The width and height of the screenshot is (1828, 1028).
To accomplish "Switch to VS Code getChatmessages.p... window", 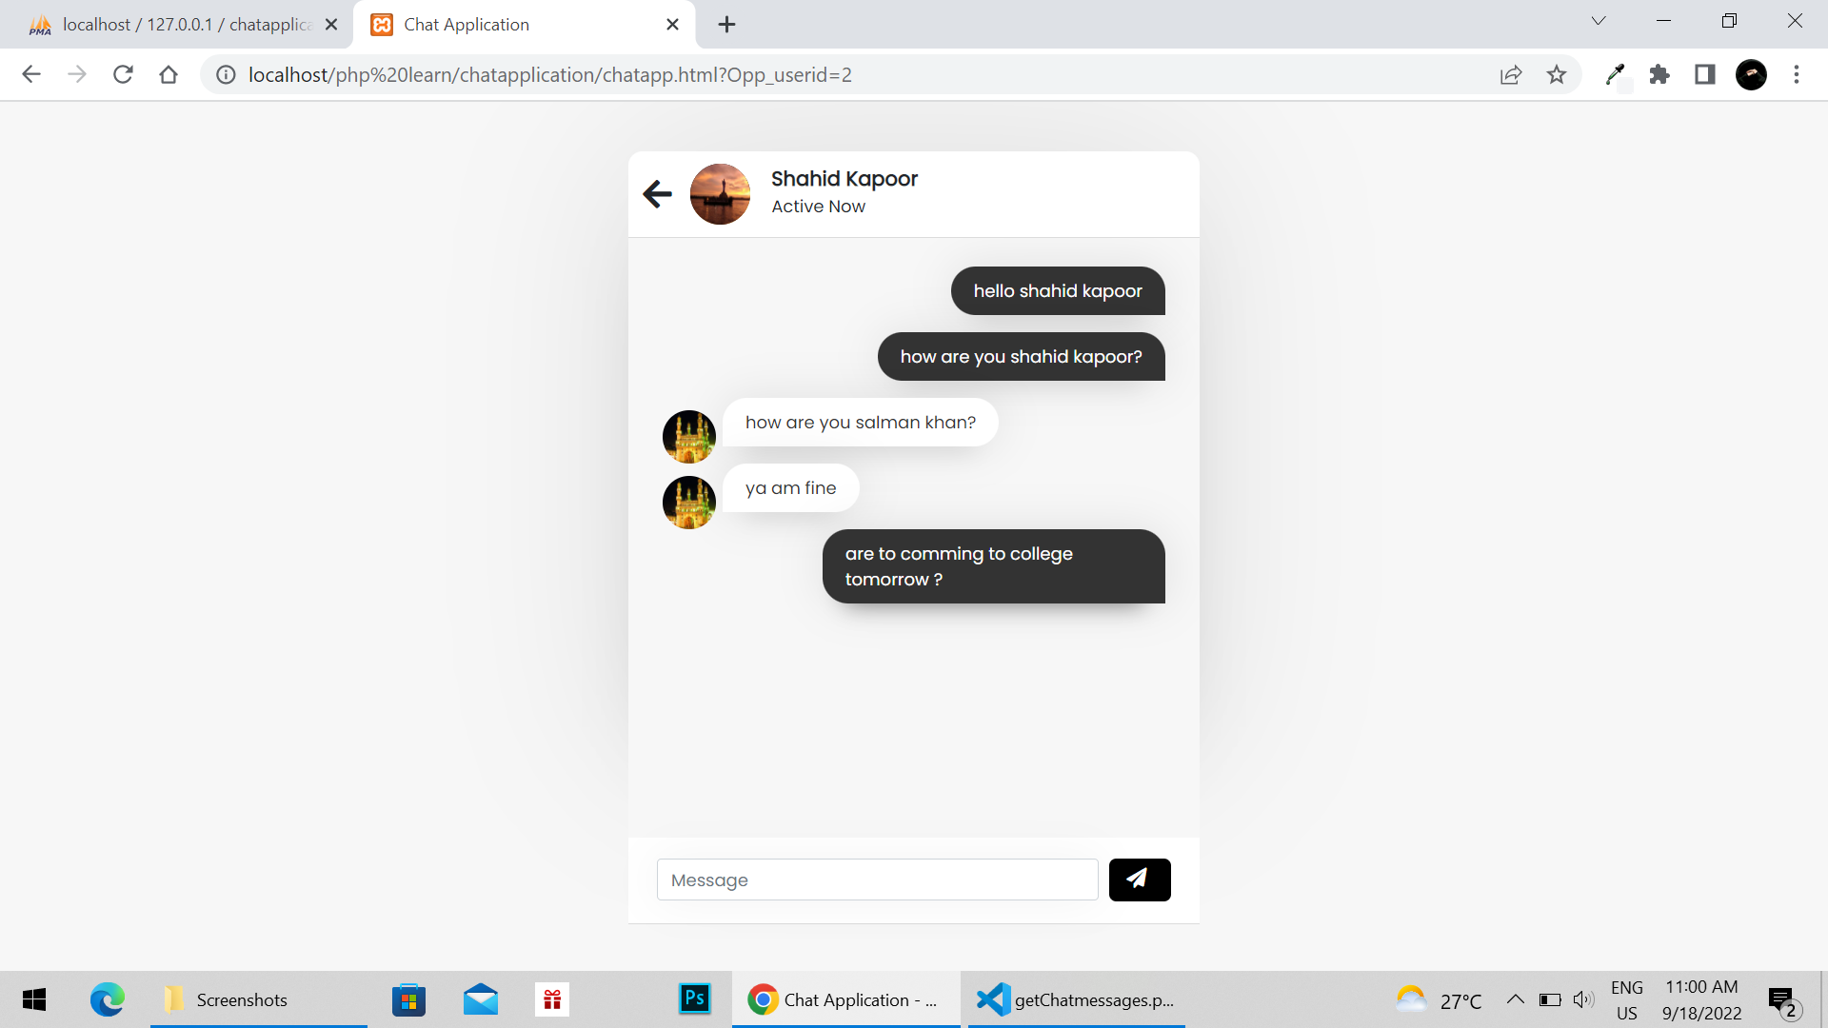I will [x=1076, y=999].
